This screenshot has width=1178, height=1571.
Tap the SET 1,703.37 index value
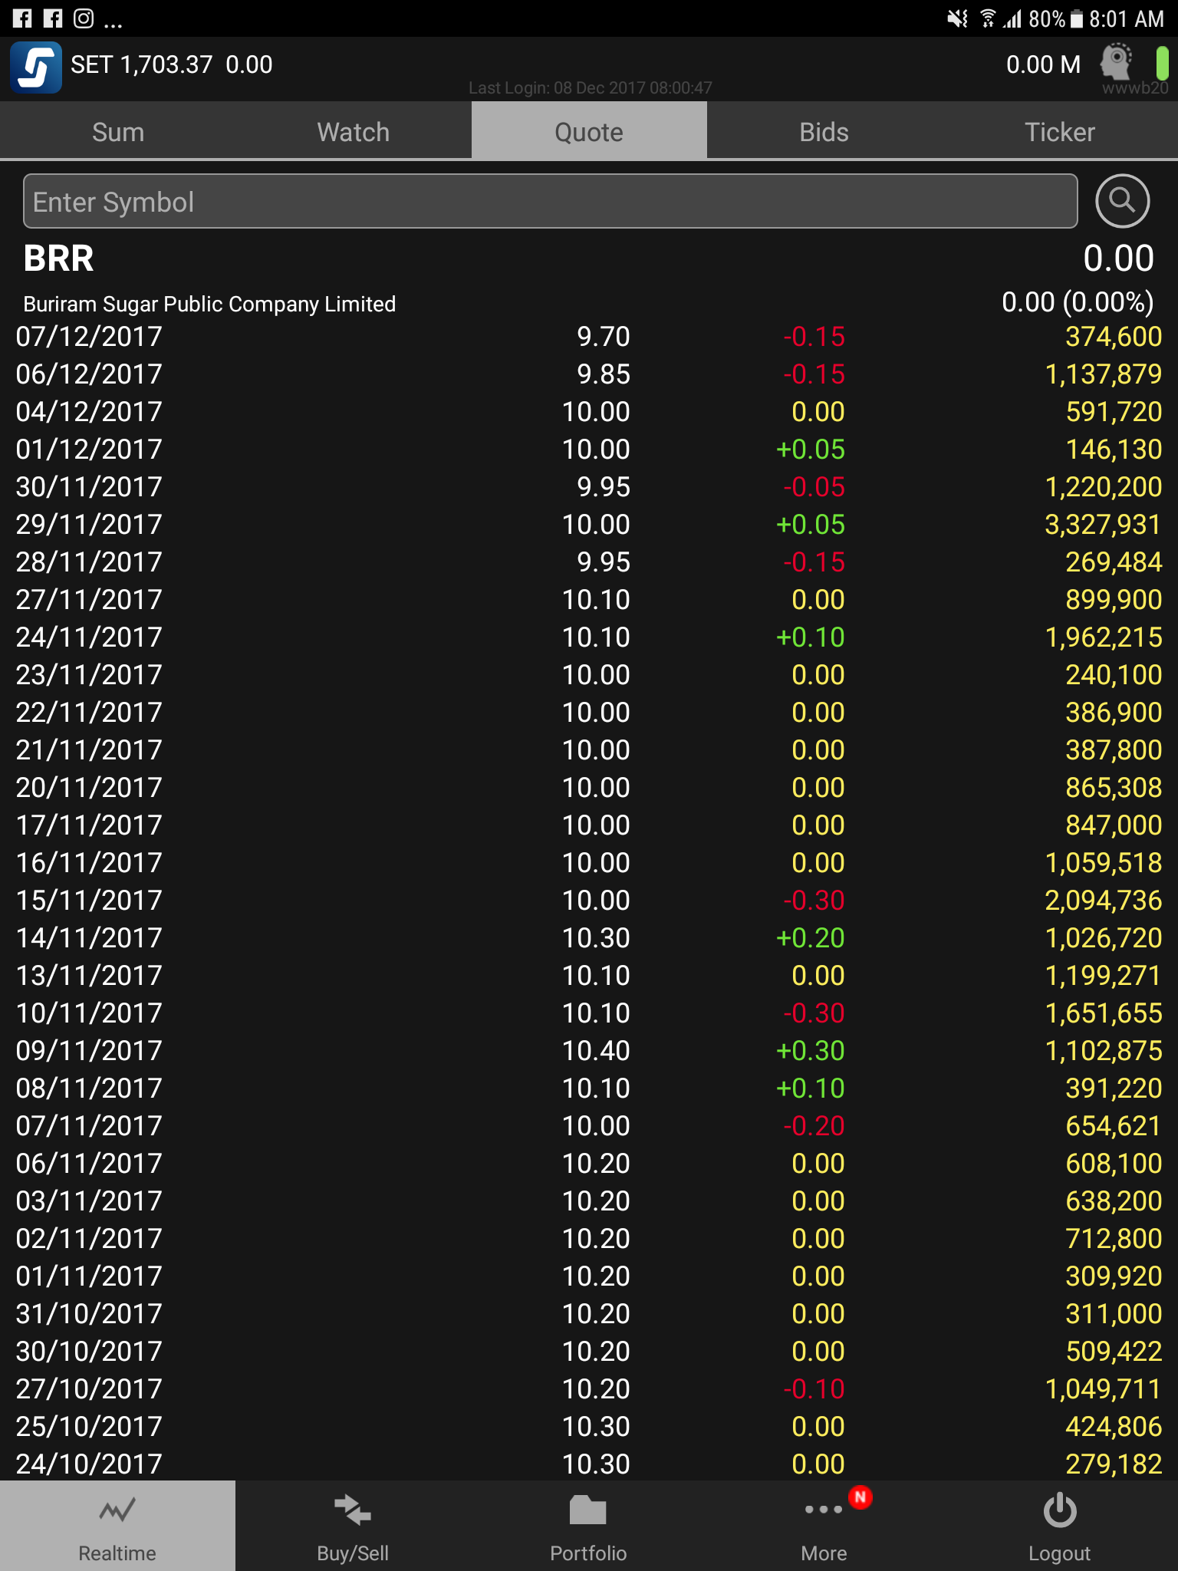coord(142,64)
